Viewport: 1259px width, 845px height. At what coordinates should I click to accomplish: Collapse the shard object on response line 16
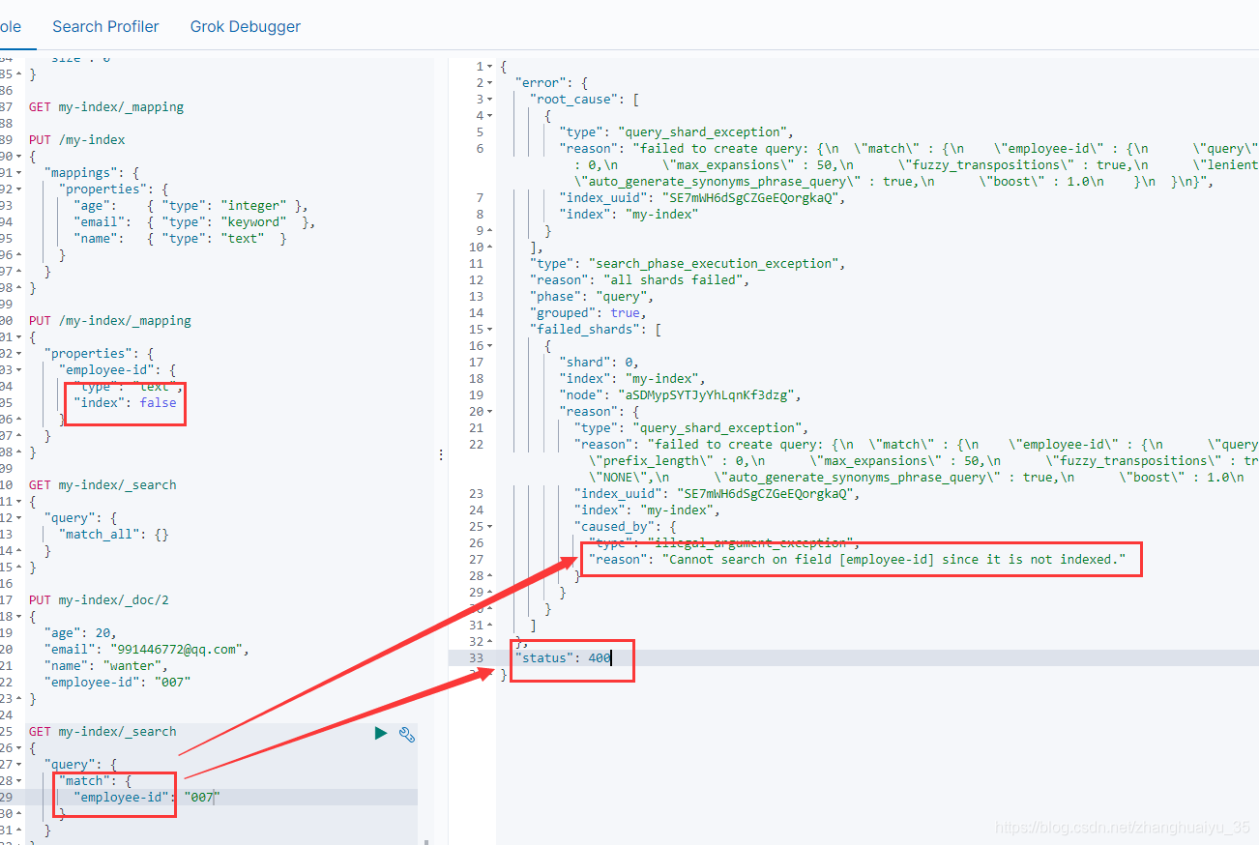491,345
